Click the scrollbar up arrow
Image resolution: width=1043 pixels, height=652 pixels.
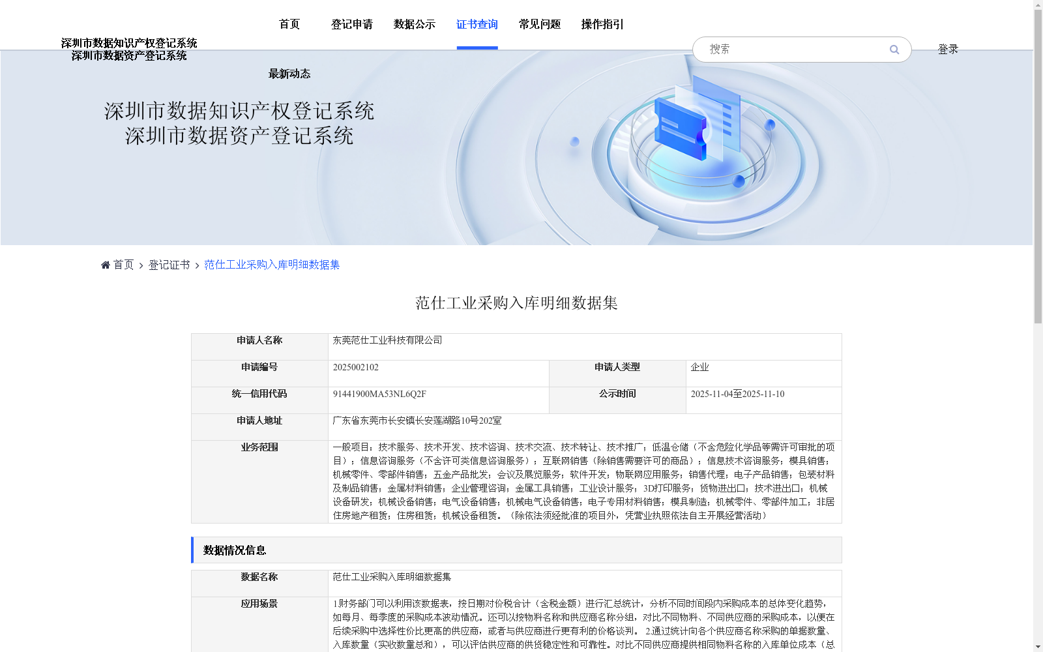pyautogui.click(x=1038, y=5)
